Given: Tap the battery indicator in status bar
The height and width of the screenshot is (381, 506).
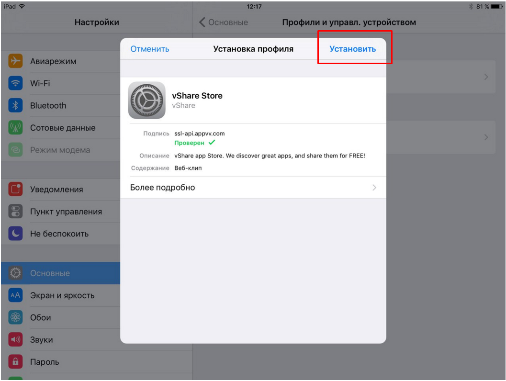Looking at the screenshot, I should [x=496, y=6].
